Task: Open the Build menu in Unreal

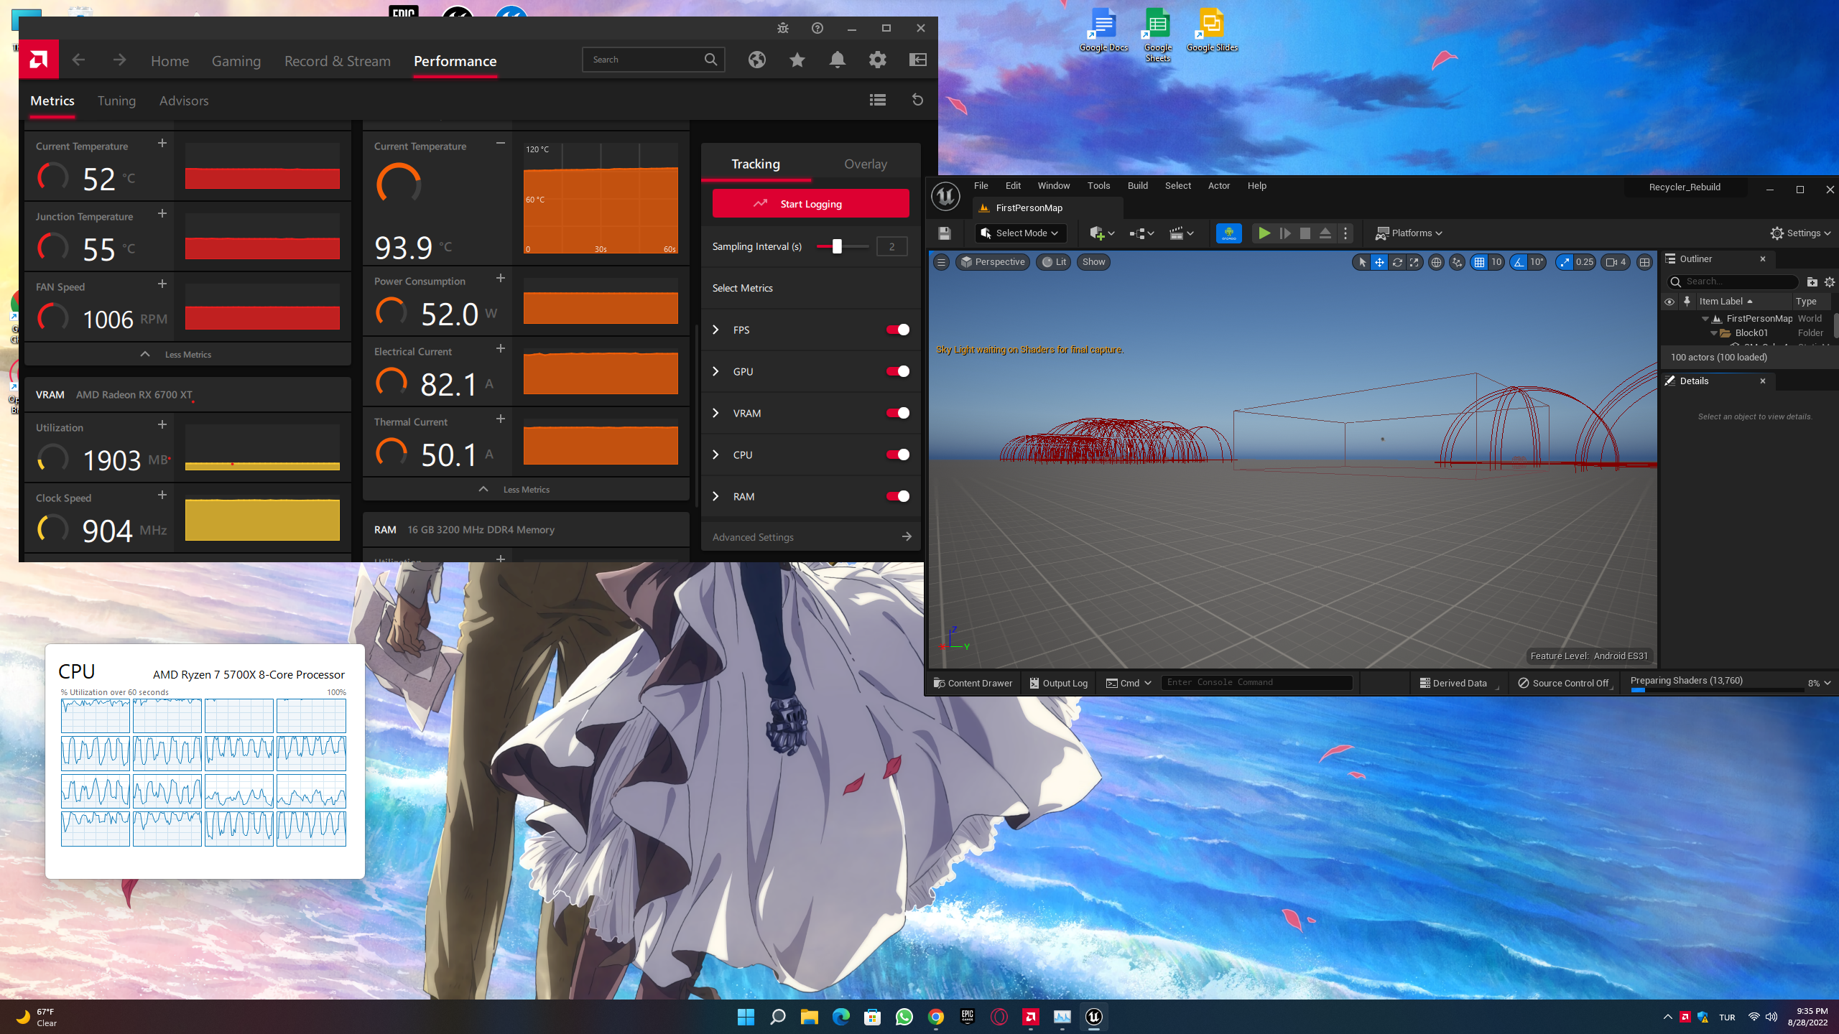Action: tap(1137, 186)
